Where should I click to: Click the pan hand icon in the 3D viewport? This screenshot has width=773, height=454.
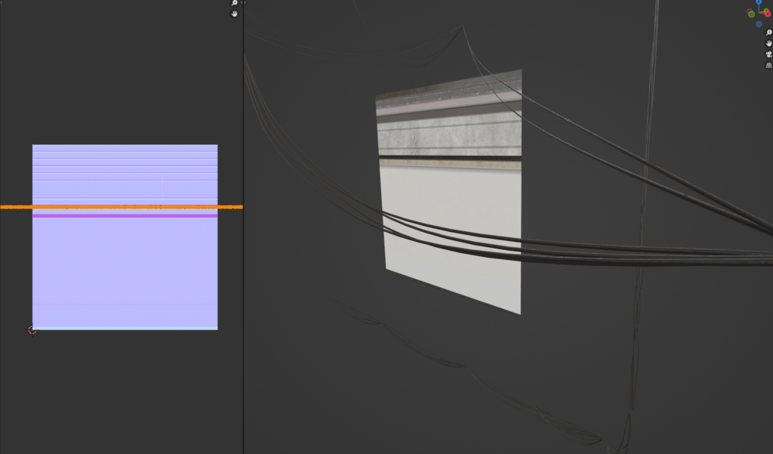[x=768, y=45]
